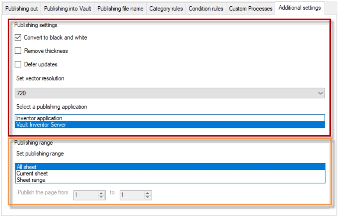Select Vault Inventor Server in list

[41, 124]
